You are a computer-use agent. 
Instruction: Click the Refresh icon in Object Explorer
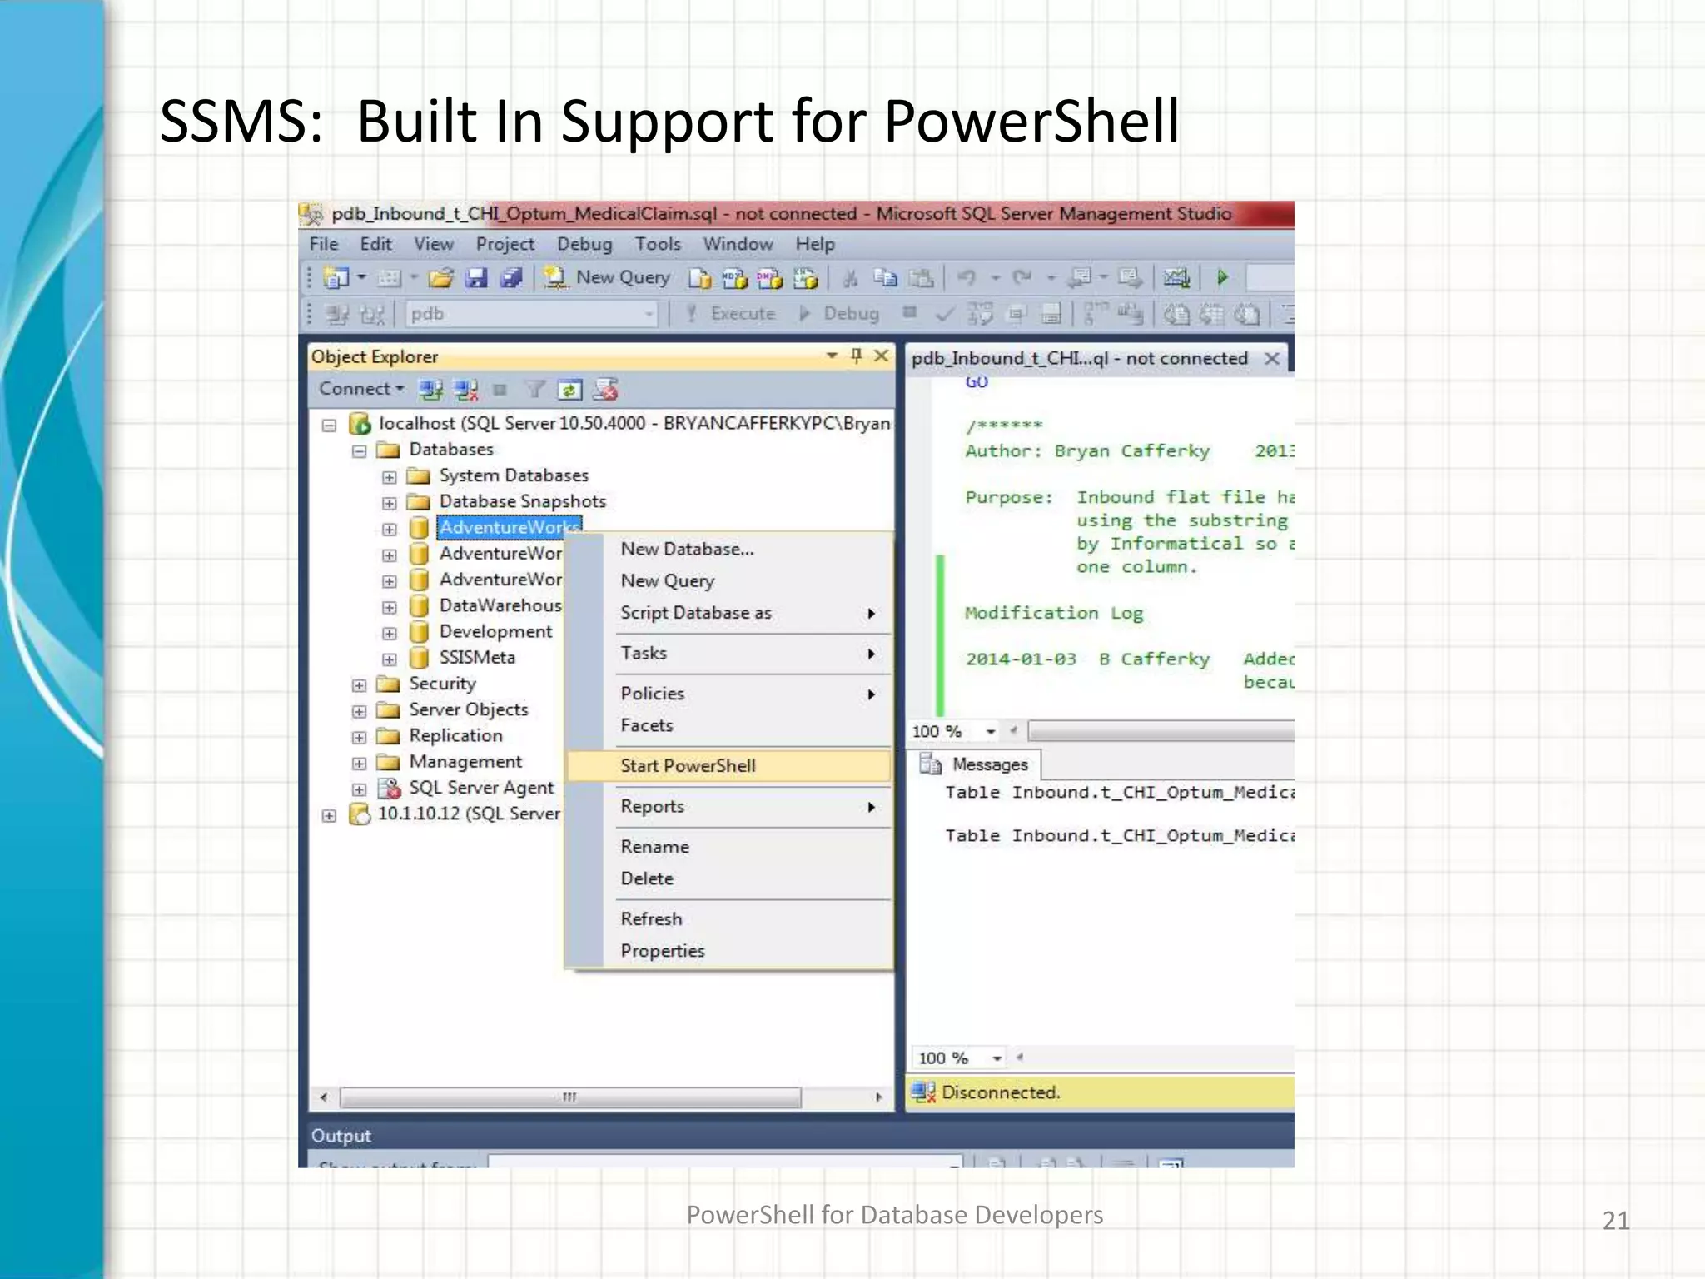(570, 390)
